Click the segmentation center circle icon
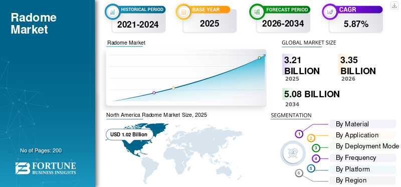 coord(293,153)
